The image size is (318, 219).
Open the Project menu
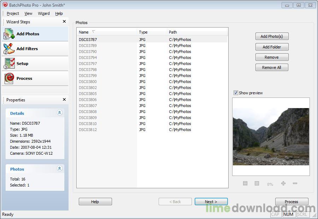click(x=13, y=13)
